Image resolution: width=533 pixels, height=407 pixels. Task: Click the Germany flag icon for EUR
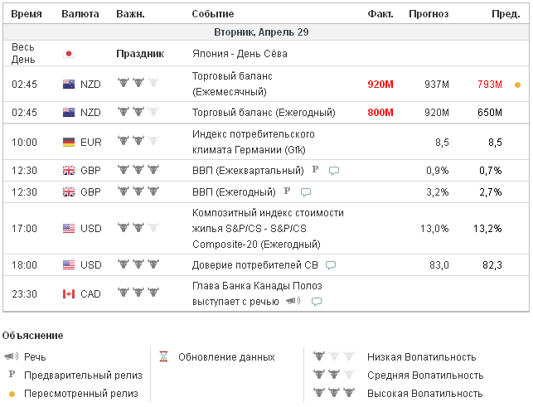coord(69,143)
